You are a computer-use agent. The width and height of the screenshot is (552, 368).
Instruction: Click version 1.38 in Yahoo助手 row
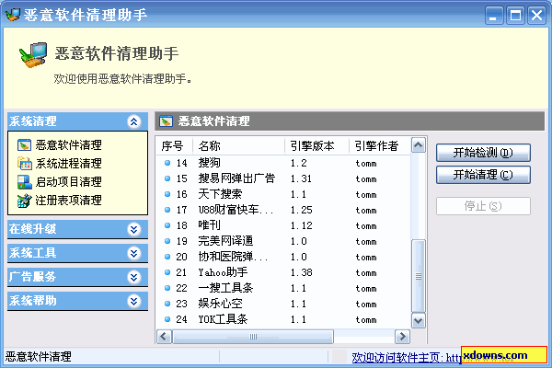coord(302,272)
